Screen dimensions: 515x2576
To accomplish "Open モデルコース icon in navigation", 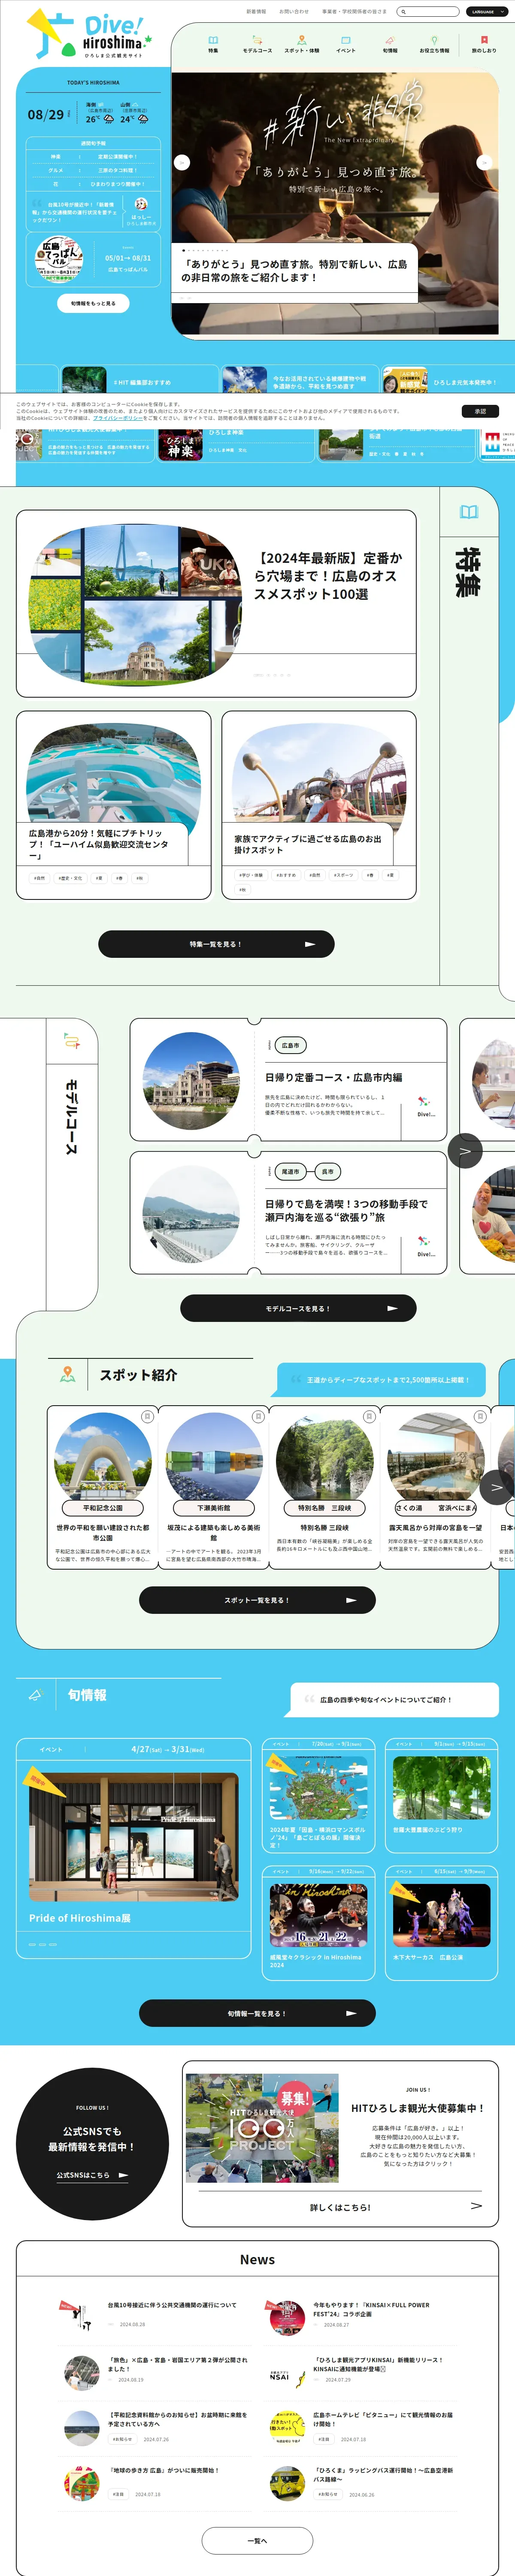I will 257,44.
